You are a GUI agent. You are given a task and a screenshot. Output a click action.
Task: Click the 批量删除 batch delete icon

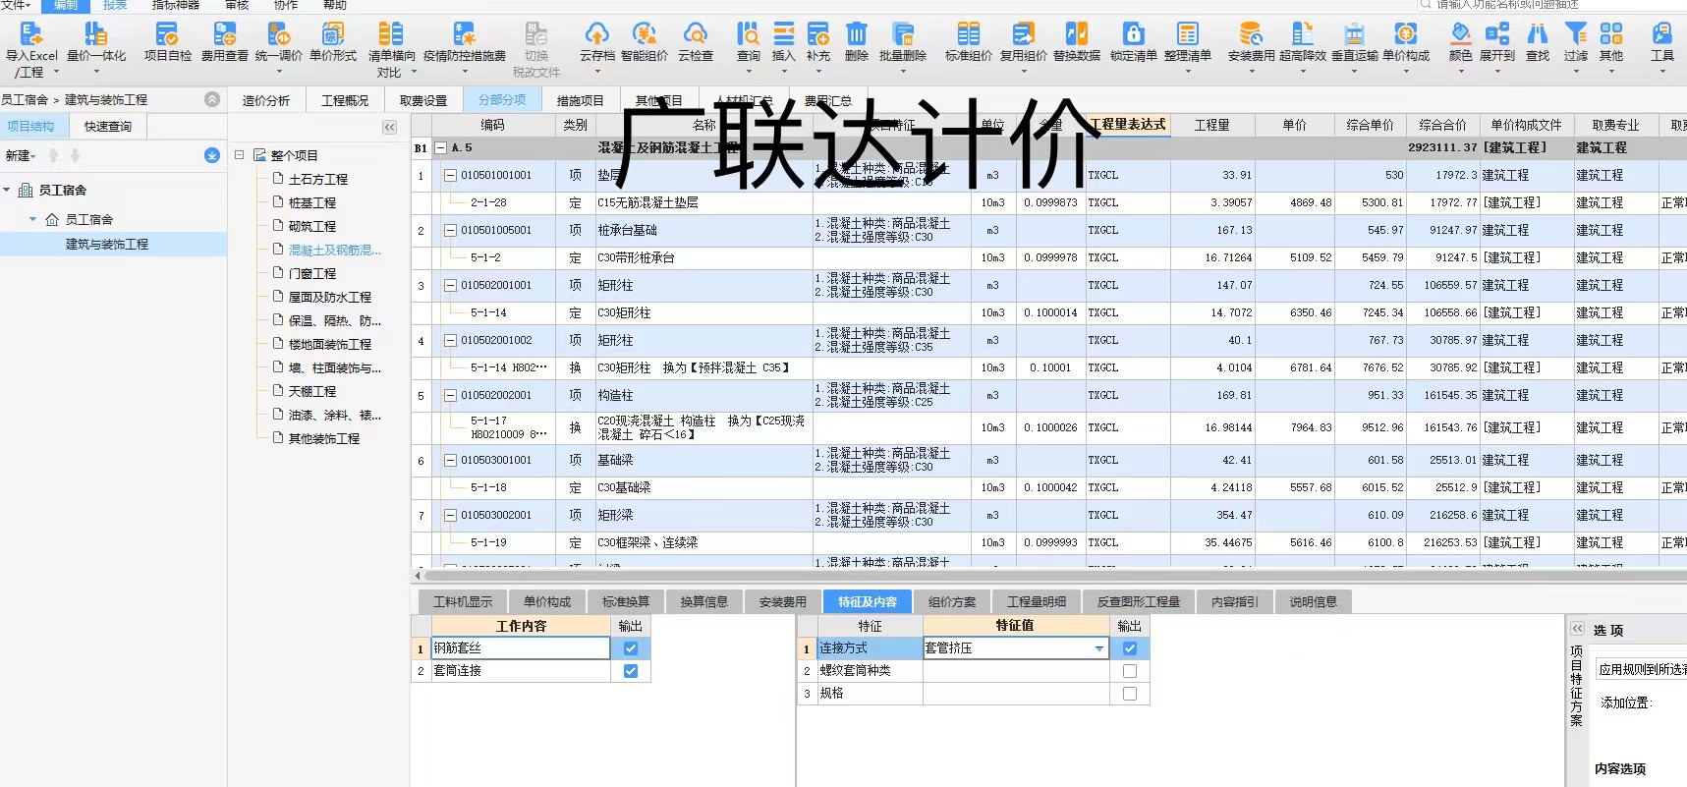(x=902, y=35)
